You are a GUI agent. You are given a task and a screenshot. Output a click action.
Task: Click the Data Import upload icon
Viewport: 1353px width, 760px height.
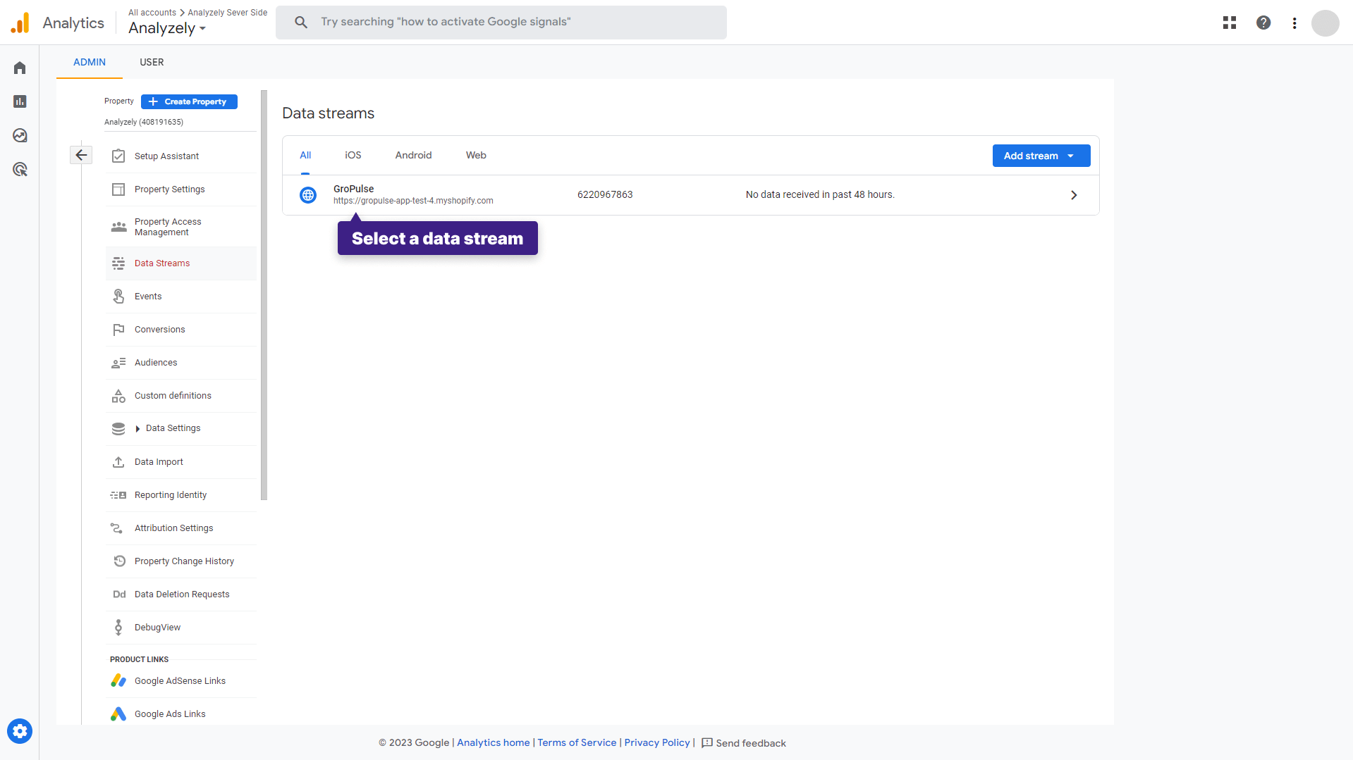pos(118,462)
